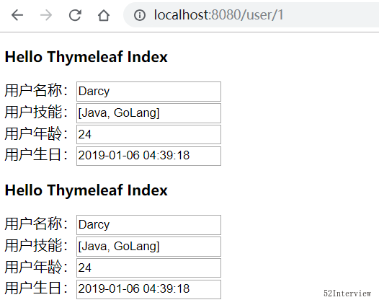This screenshot has width=379, height=305.
Task: Reload the page with refresh icon
Action: coord(75,15)
